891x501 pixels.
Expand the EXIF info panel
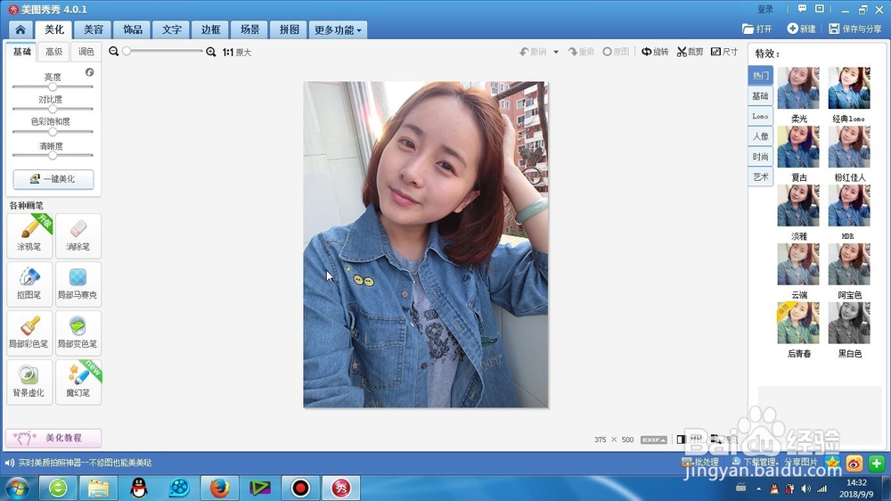tap(653, 439)
